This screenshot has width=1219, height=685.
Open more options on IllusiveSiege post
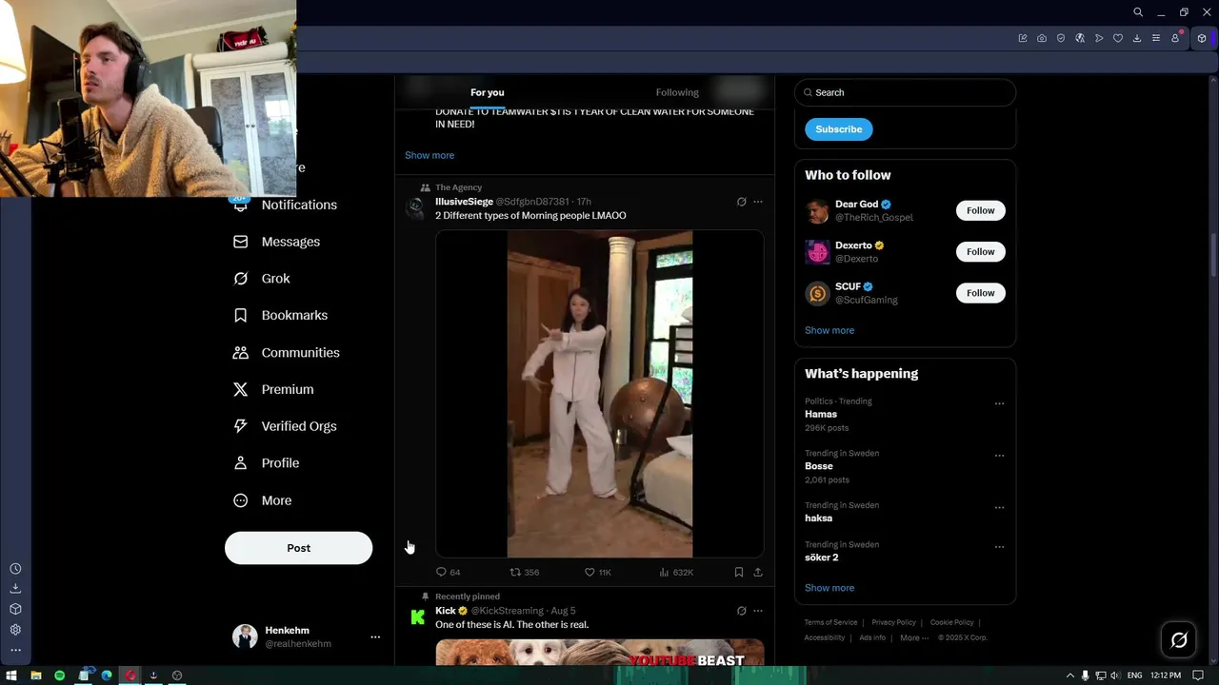point(758,202)
